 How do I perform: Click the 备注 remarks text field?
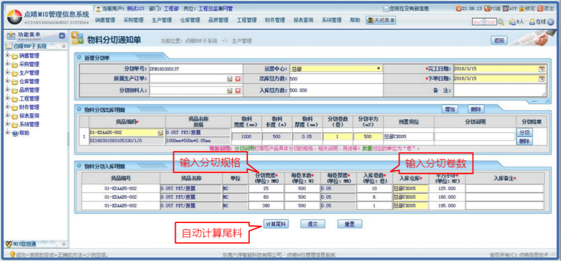(499, 90)
